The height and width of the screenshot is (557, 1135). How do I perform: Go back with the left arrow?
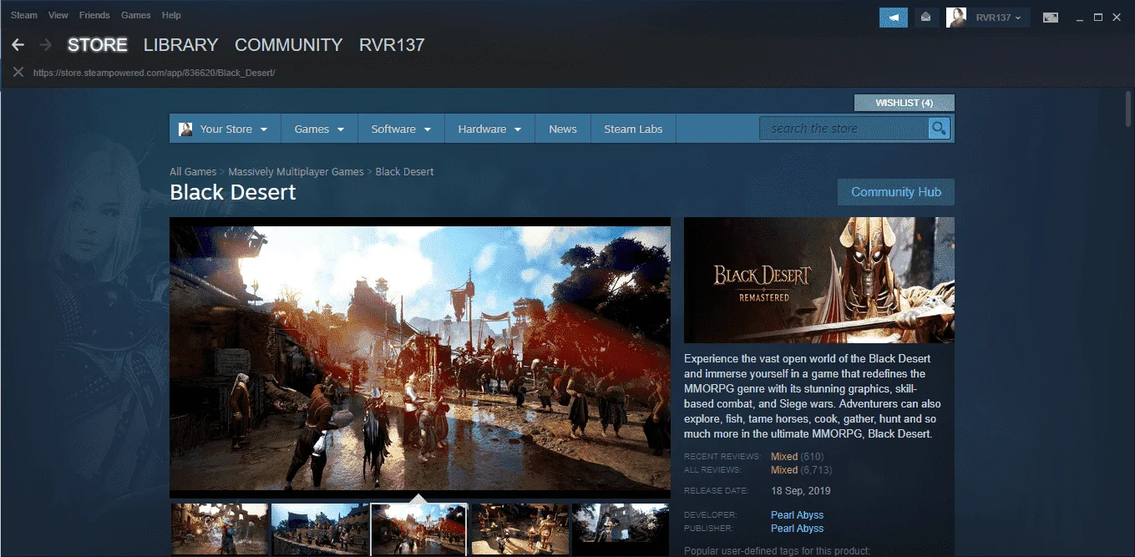[18, 45]
